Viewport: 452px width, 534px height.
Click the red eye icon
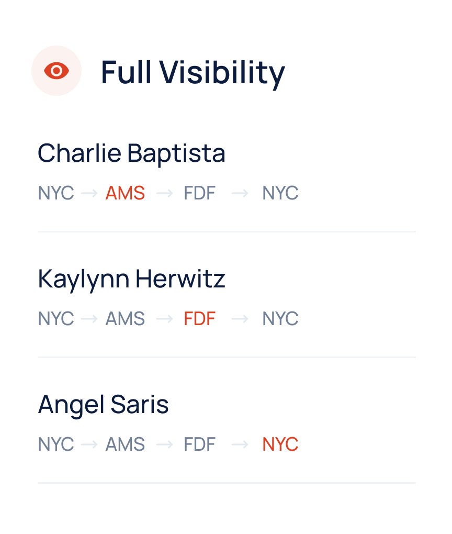(x=56, y=71)
